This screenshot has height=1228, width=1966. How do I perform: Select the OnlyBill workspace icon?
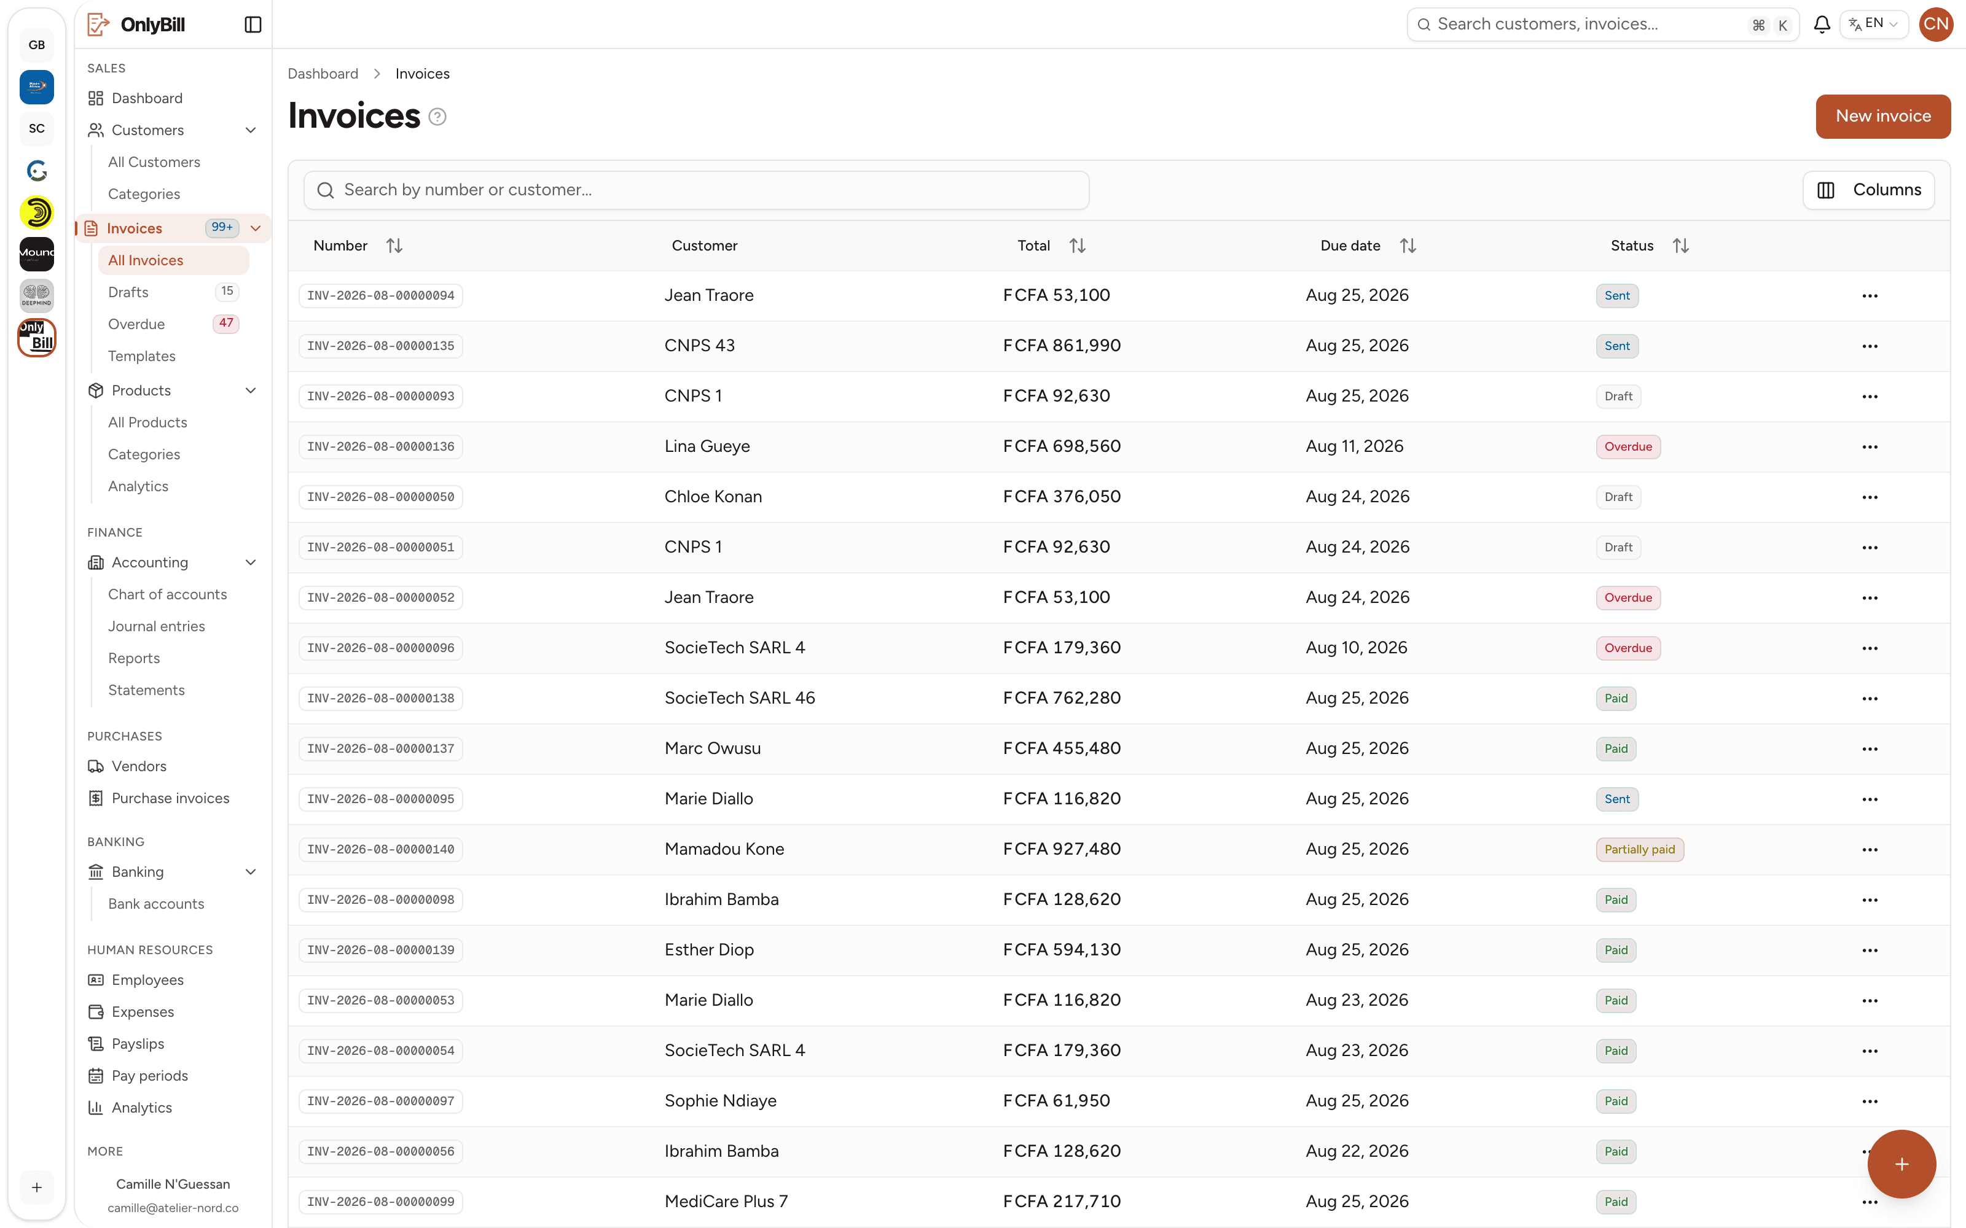point(37,337)
